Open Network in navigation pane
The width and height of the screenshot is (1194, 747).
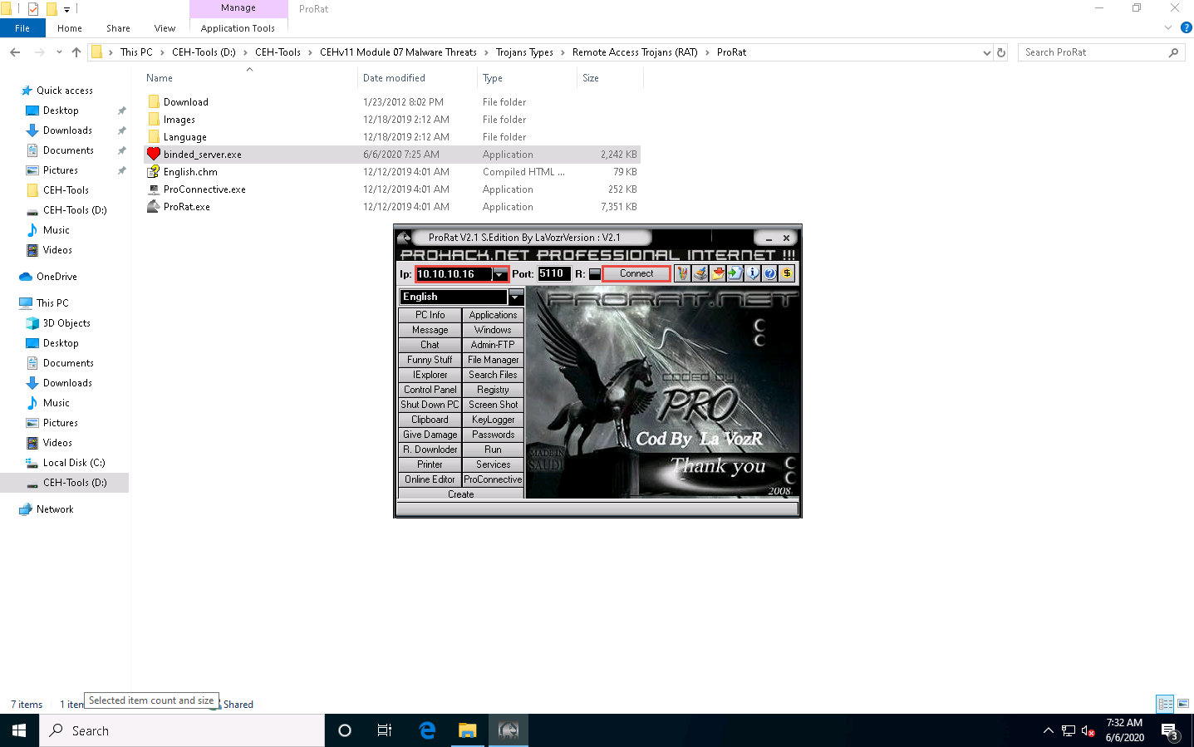[x=55, y=509]
